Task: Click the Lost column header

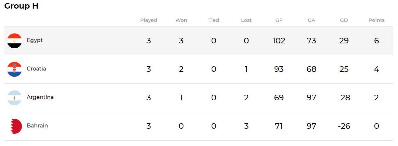Action: coord(246,20)
